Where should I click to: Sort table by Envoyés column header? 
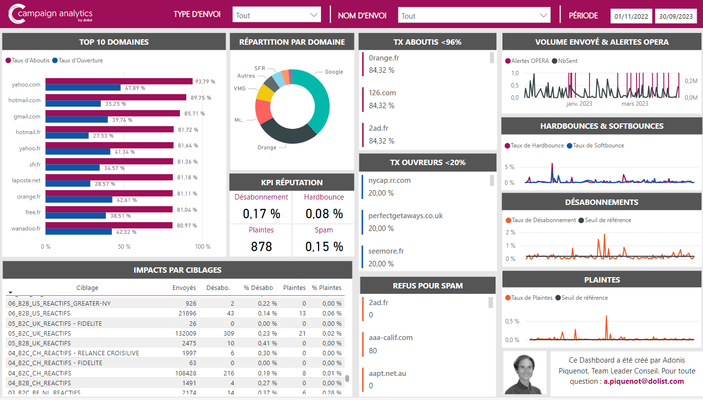[184, 288]
